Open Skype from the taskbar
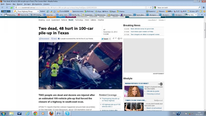This screenshot has width=206, height=116. point(67,113)
